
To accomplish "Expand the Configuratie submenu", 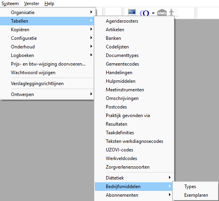I will pos(47,38).
